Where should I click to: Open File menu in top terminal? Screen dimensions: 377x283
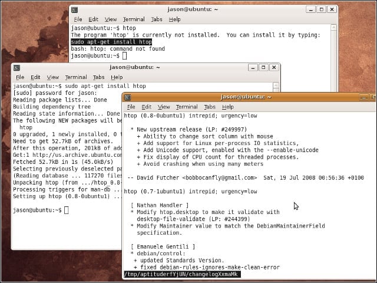(78, 19)
